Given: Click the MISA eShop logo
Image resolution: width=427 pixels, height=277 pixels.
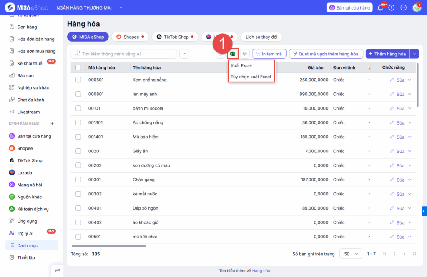Looking at the screenshot, I should pyautogui.click(x=27, y=7).
